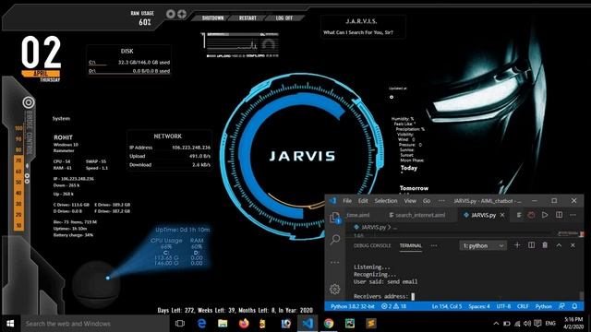Viewport: 591px width, 332px height.
Task: Open Google Chrome from the taskbar
Action: tap(329, 324)
